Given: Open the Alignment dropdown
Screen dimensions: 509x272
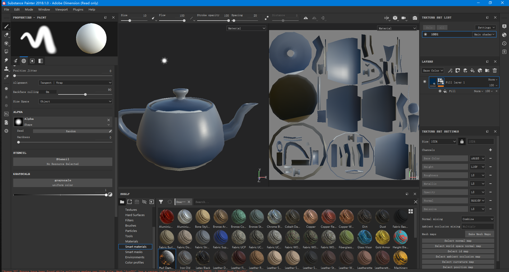Looking at the screenshot, I should tap(76, 83).
